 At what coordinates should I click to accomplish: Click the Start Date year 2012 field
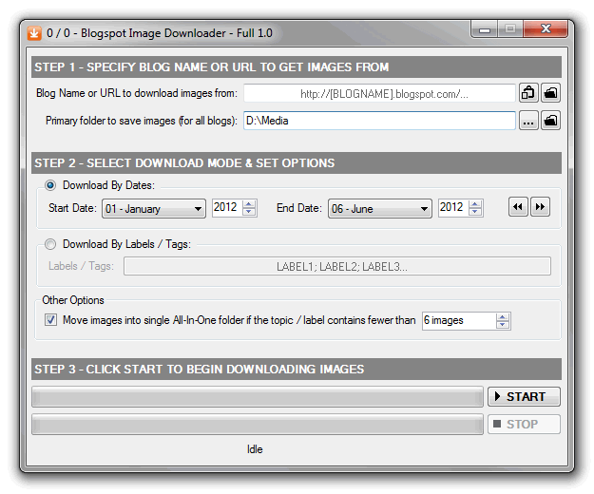[x=227, y=208]
